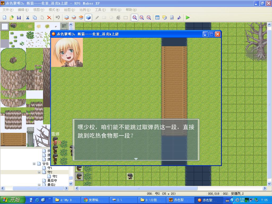Collapse the parent 守2 map tree node
Viewport: 272px width, 204px height.
coord(39,172)
